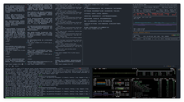Click btop 'net' box label
Screen dimensions: 184x102
point(95,91)
